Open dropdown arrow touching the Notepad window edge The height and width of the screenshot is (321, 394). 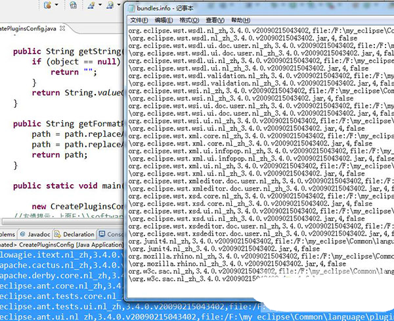tap(119, 5)
